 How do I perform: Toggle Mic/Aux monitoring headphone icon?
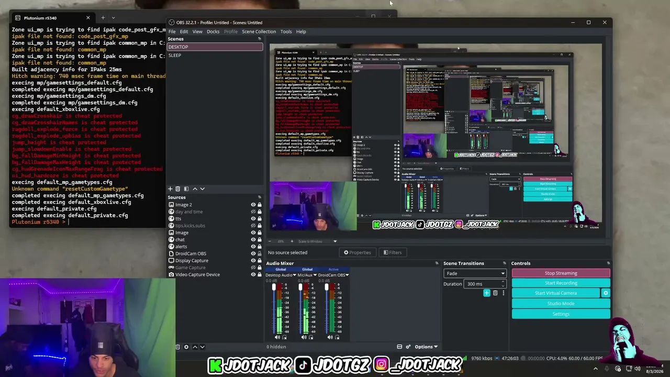pos(311,337)
